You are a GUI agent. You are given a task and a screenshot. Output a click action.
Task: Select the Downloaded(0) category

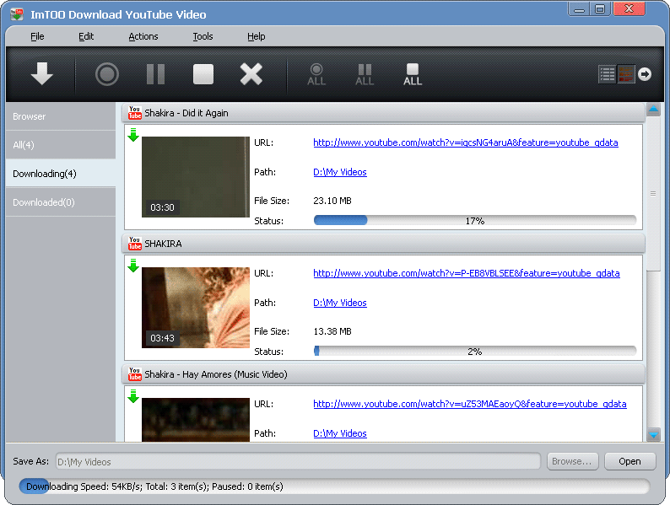[x=44, y=202]
